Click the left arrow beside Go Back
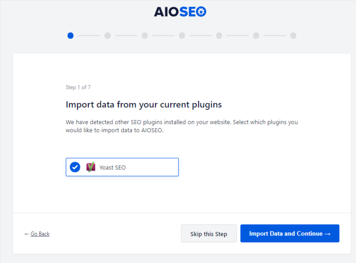356x263 pixels. (27, 234)
